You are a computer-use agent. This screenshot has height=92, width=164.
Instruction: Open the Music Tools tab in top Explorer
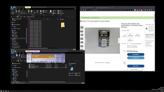(28, 9)
